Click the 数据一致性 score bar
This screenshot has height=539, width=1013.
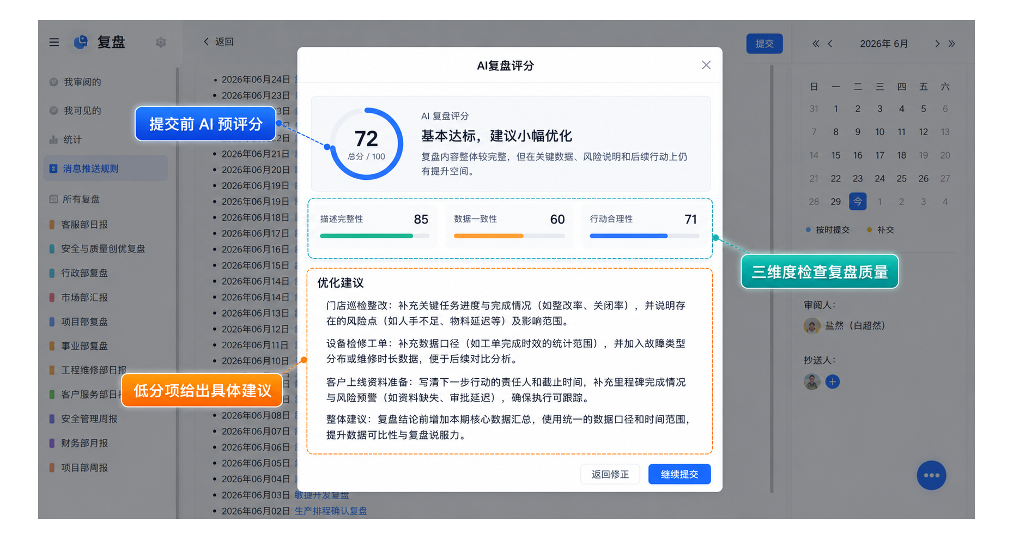[509, 236]
